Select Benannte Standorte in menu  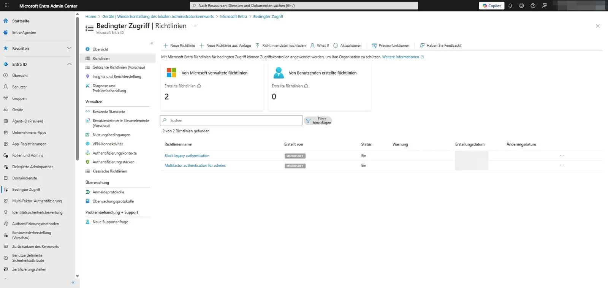pos(109,112)
